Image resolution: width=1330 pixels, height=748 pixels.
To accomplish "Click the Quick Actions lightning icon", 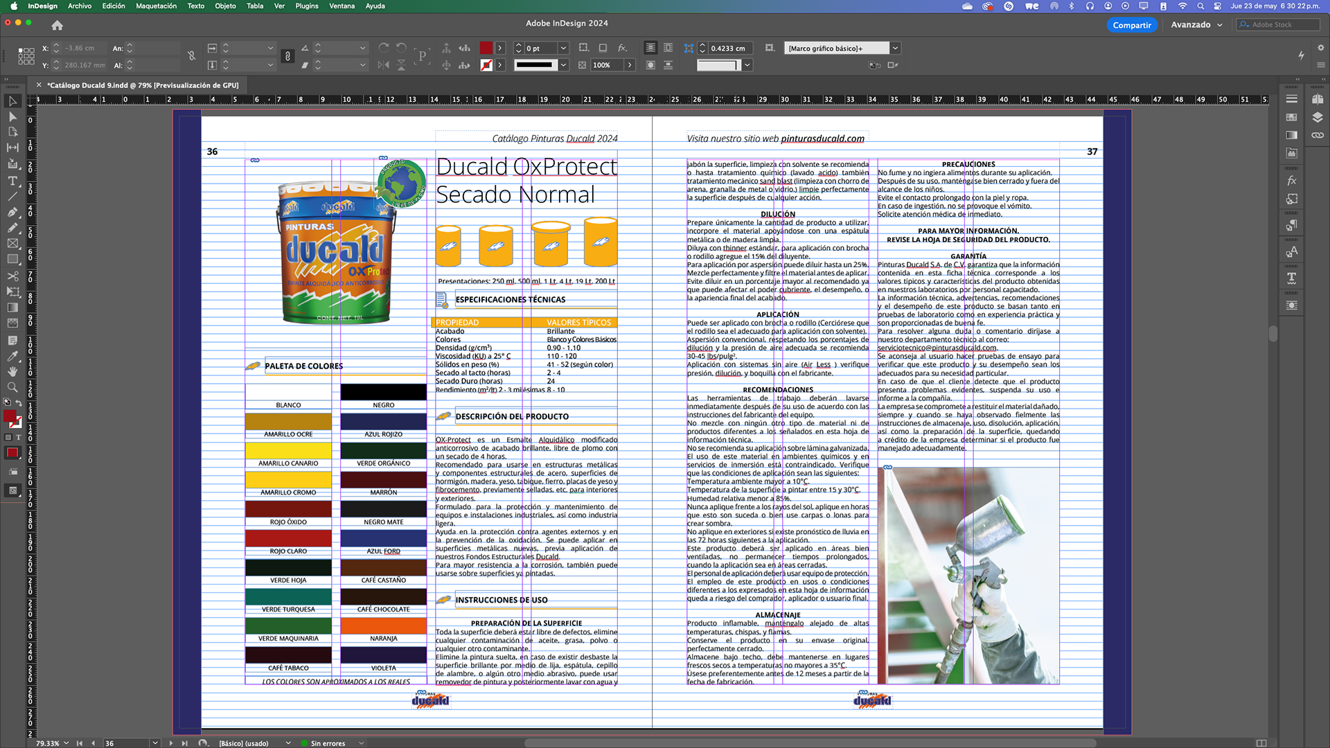I will click(x=1301, y=55).
